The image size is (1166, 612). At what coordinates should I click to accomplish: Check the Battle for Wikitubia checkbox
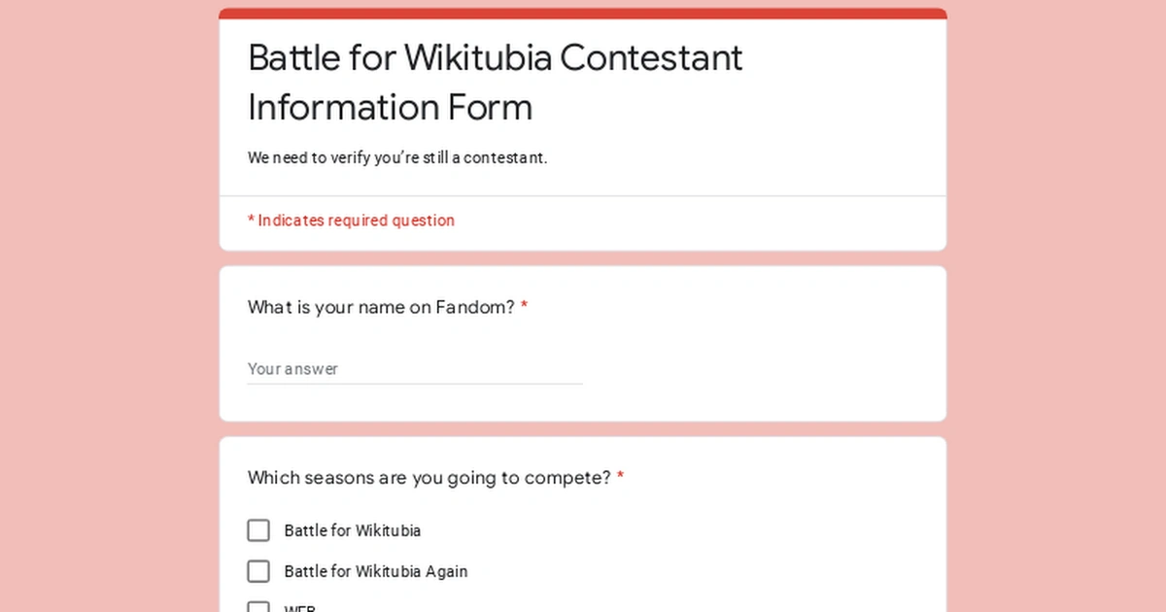click(257, 530)
